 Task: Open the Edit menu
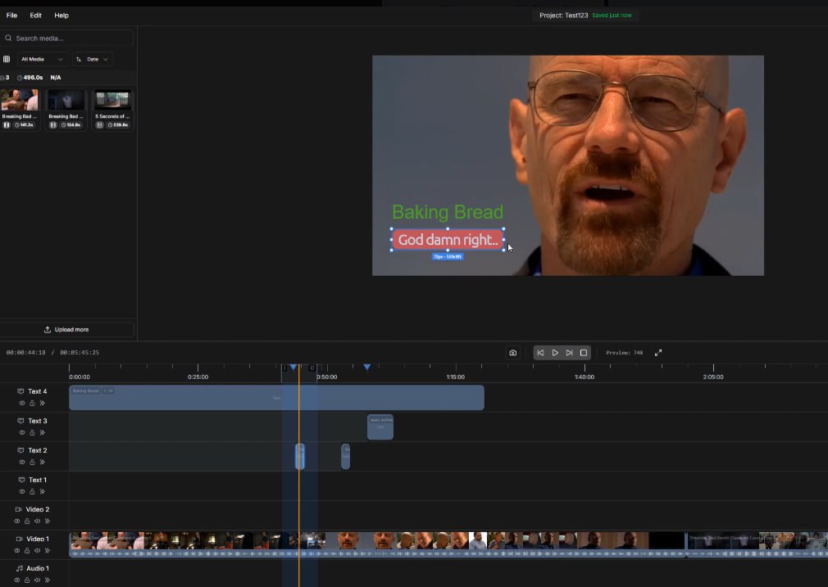point(36,16)
